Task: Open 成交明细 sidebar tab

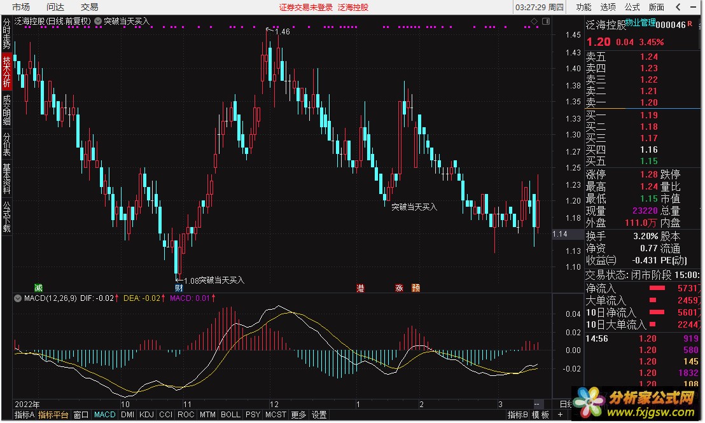Action: [7, 109]
